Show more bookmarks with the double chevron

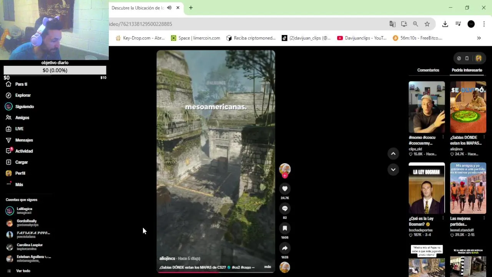point(479,38)
